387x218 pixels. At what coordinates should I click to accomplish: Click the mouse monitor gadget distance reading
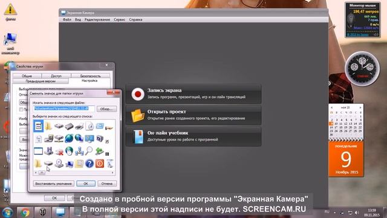tap(365, 12)
